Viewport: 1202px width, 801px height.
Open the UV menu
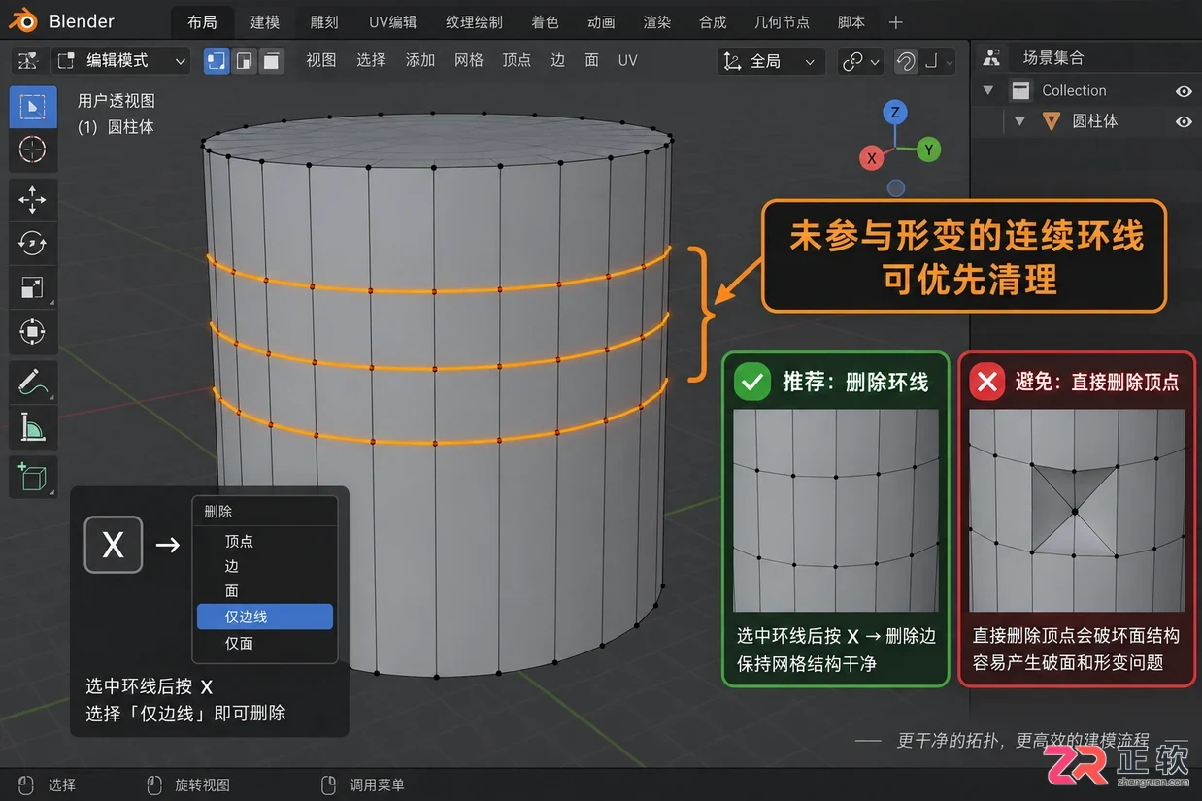point(628,60)
